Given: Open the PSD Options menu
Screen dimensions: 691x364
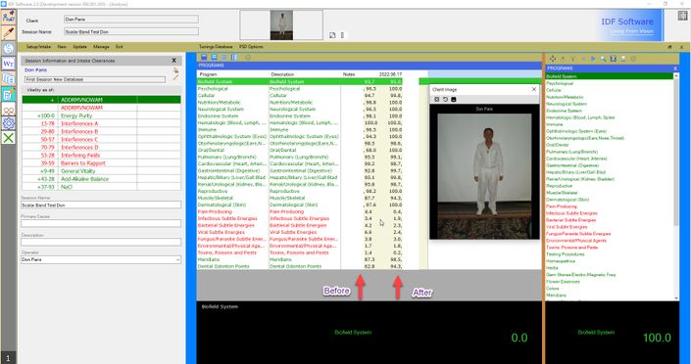Looking at the screenshot, I should [x=251, y=47].
